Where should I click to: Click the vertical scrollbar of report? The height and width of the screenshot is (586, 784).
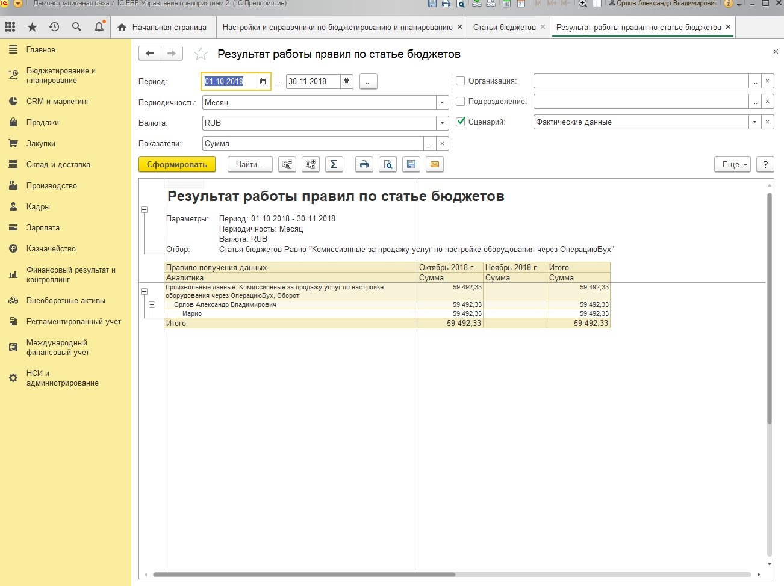coord(770,308)
